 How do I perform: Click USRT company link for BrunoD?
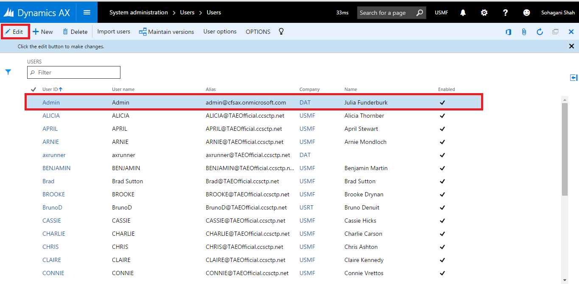click(x=306, y=207)
